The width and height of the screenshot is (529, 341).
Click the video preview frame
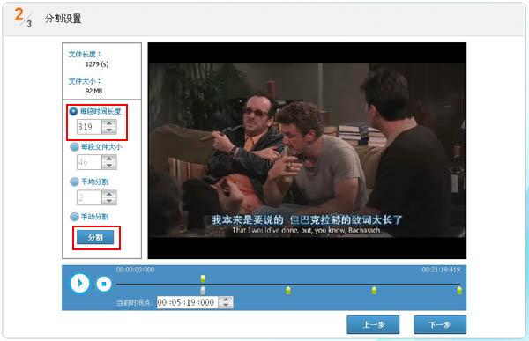point(307,151)
